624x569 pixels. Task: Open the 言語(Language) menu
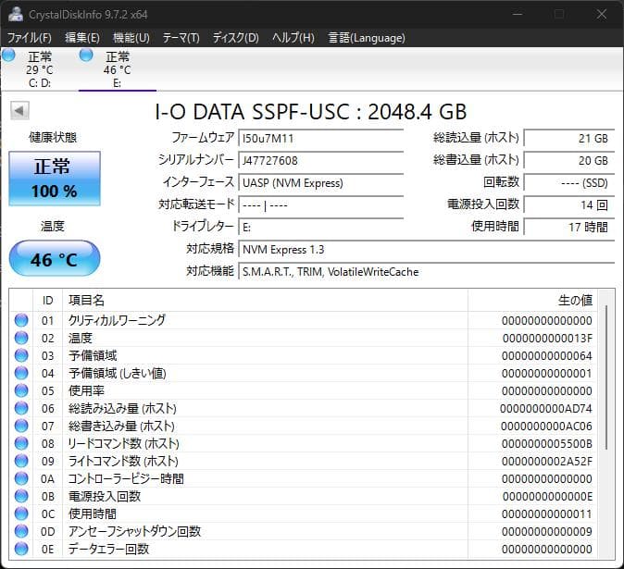pos(367,38)
